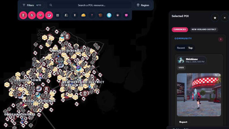Select the red-circled machine marker above Miguel District
The image size is (229, 129).
(x=67, y=36)
